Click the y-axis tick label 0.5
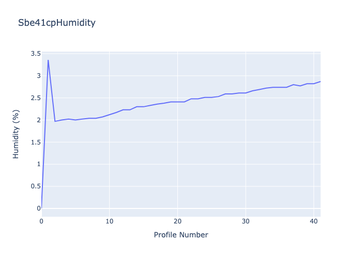The image size is (362, 258). (x=36, y=186)
